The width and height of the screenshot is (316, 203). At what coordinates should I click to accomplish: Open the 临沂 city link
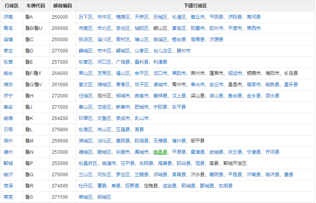pos(8,175)
